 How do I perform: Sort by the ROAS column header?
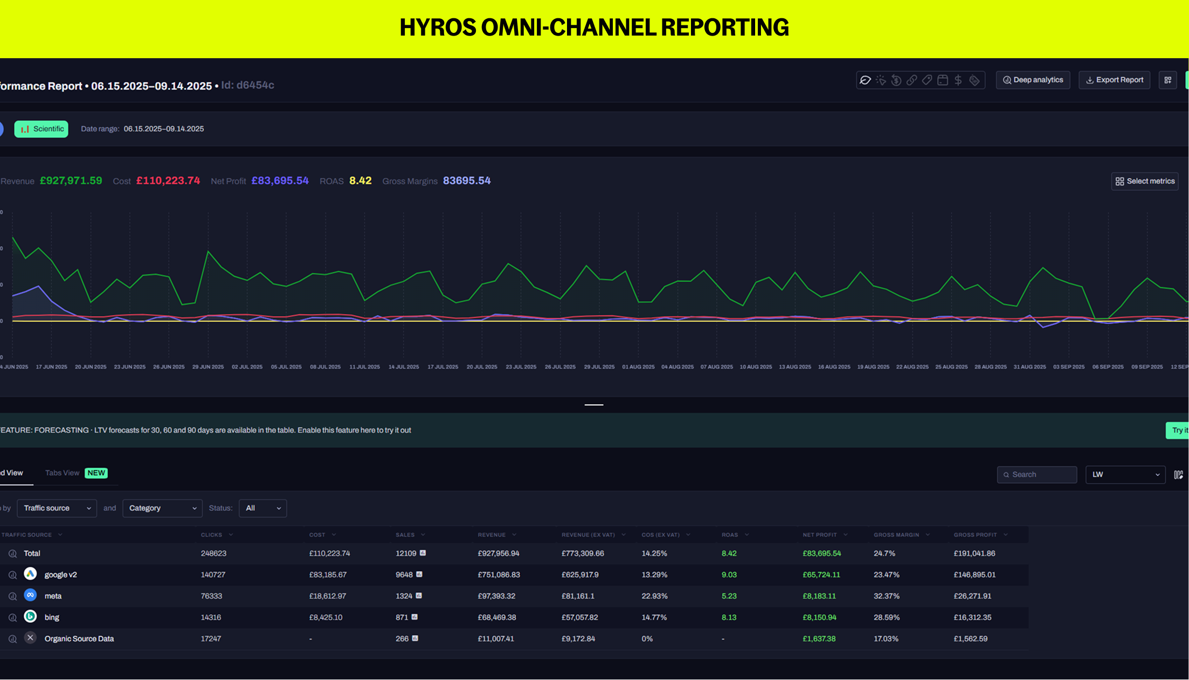point(730,535)
